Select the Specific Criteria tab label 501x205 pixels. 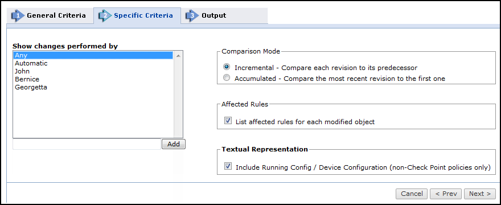click(143, 15)
